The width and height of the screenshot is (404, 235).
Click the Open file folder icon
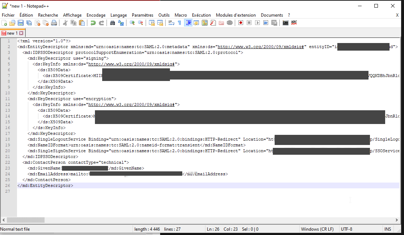[12, 23]
